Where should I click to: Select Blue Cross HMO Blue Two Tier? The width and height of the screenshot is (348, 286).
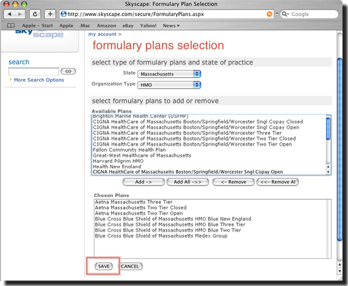point(168,231)
